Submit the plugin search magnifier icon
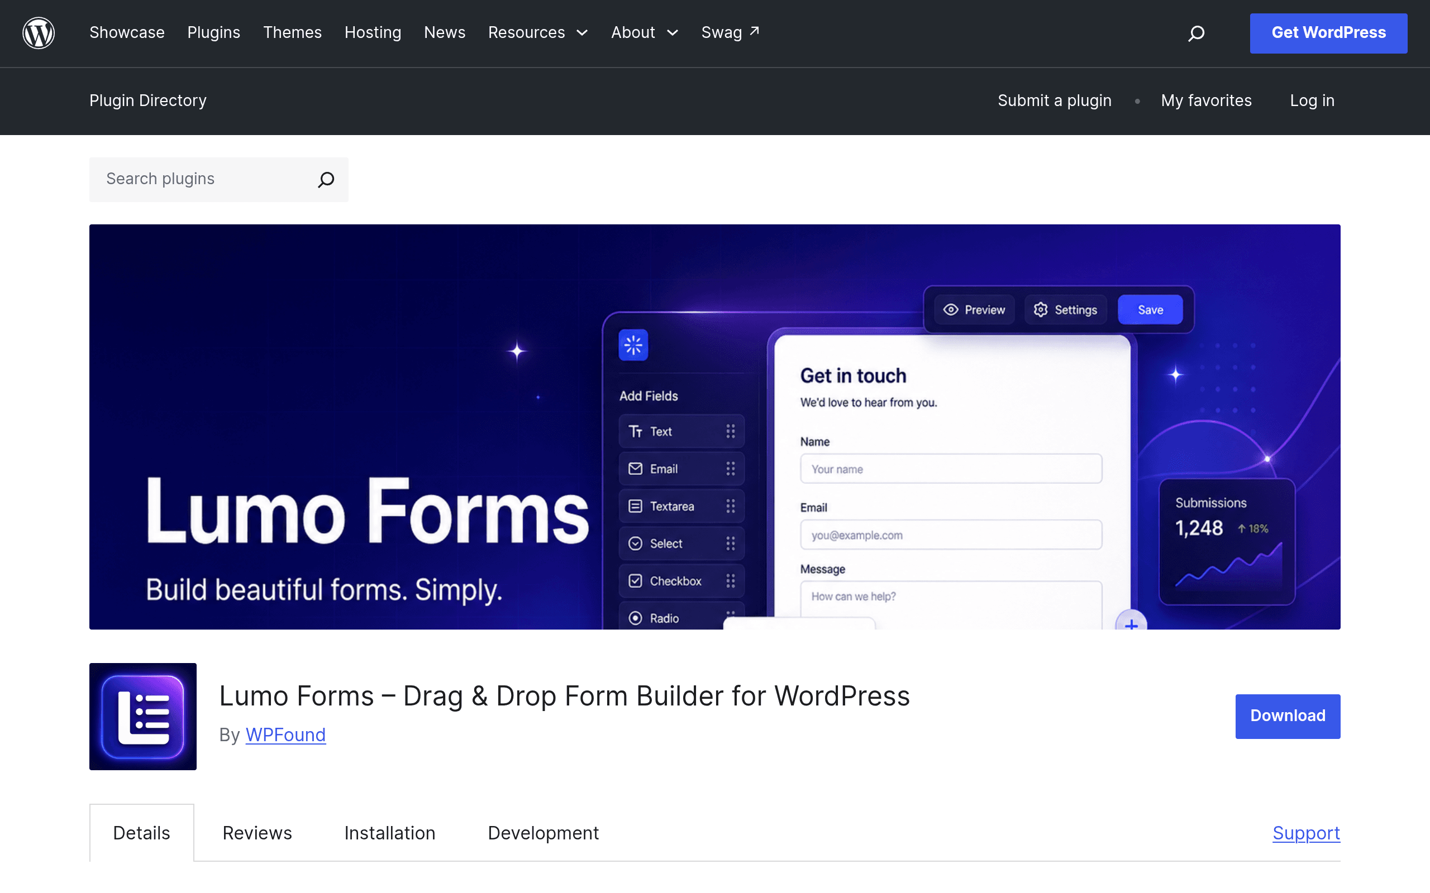Screen dimensions: 1430x893 (326, 180)
